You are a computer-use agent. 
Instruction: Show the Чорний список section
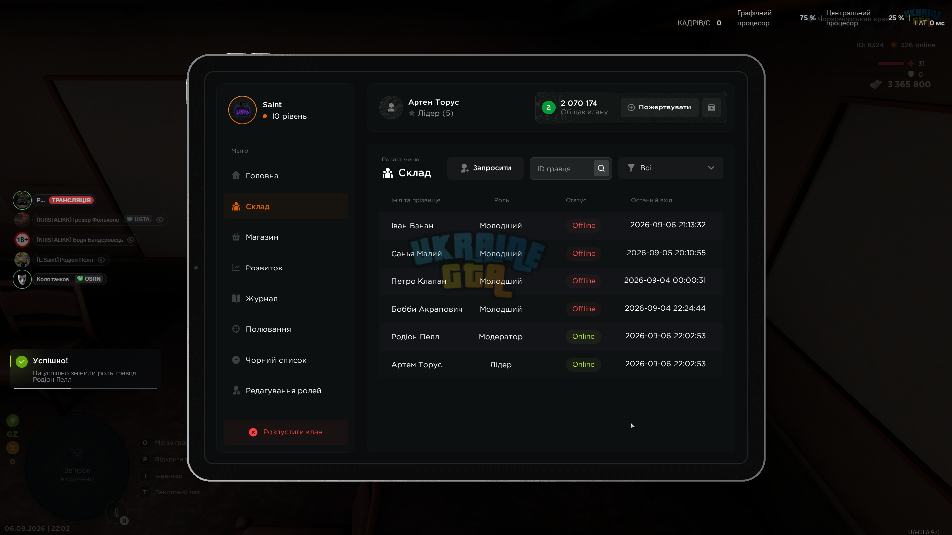[x=286, y=360]
